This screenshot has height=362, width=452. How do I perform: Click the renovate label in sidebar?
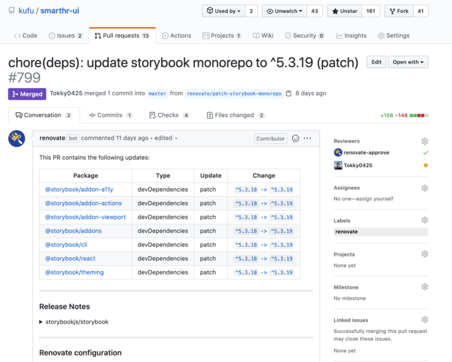[x=381, y=232]
